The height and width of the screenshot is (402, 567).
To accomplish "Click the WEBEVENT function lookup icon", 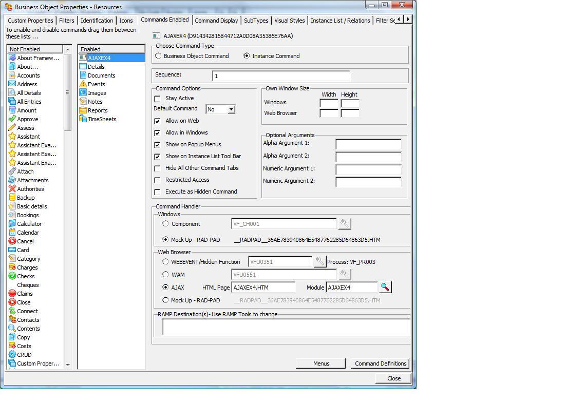I will (319, 261).
